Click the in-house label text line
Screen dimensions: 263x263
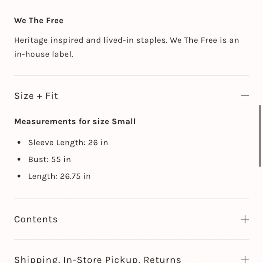[x=44, y=54]
